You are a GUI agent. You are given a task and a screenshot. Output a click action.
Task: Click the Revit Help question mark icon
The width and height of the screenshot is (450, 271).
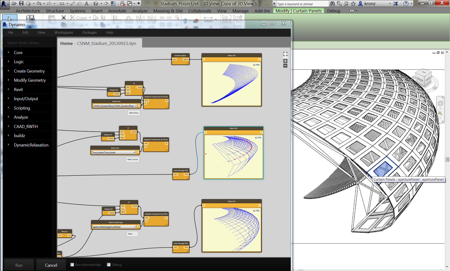pyautogui.click(x=406, y=4)
